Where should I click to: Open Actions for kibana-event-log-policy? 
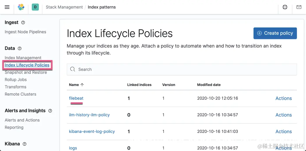click(x=284, y=131)
